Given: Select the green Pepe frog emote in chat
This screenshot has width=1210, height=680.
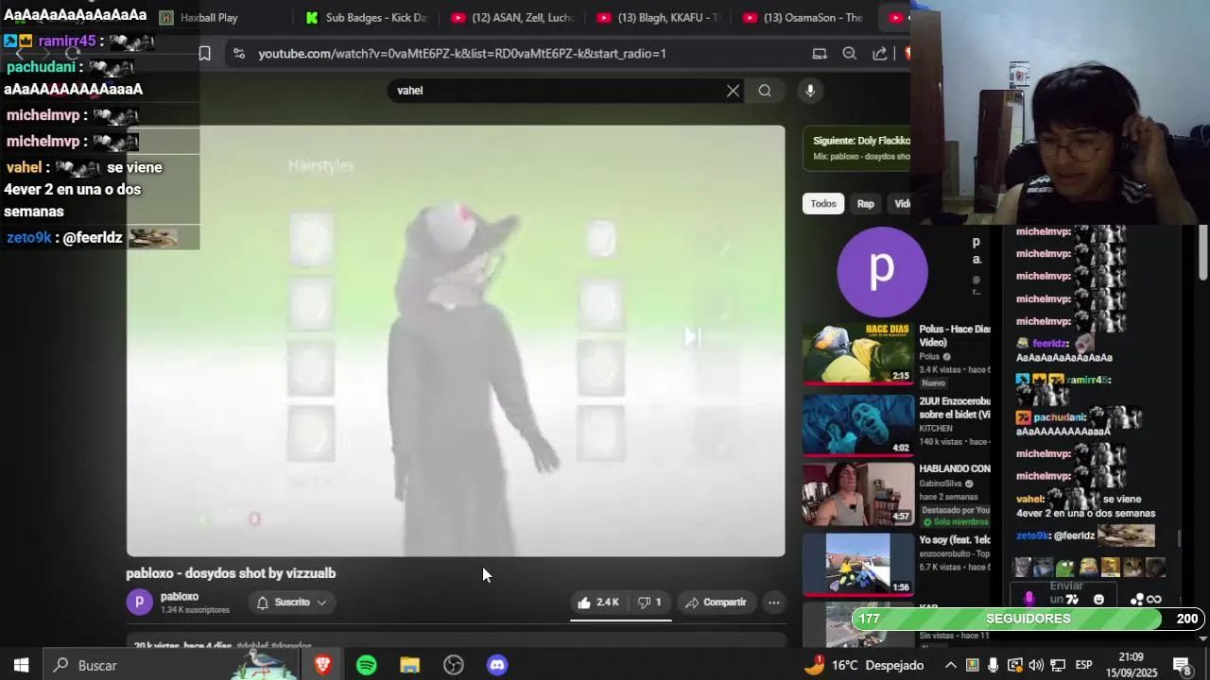Looking at the screenshot, I should 1065,568.
